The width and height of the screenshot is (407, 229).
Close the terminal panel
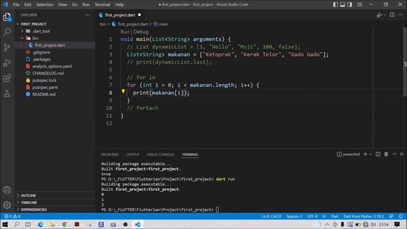[x=401, y=154]
